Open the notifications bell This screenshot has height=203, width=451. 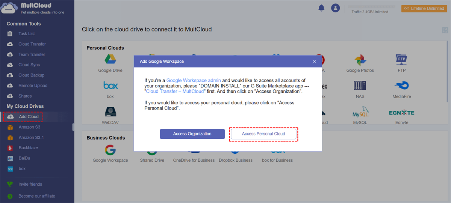point(321,8)
